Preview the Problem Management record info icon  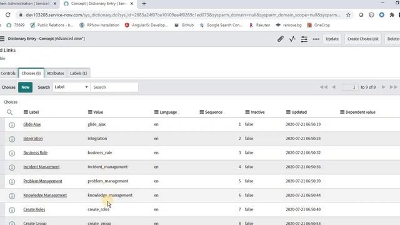[x=12, y=182]
